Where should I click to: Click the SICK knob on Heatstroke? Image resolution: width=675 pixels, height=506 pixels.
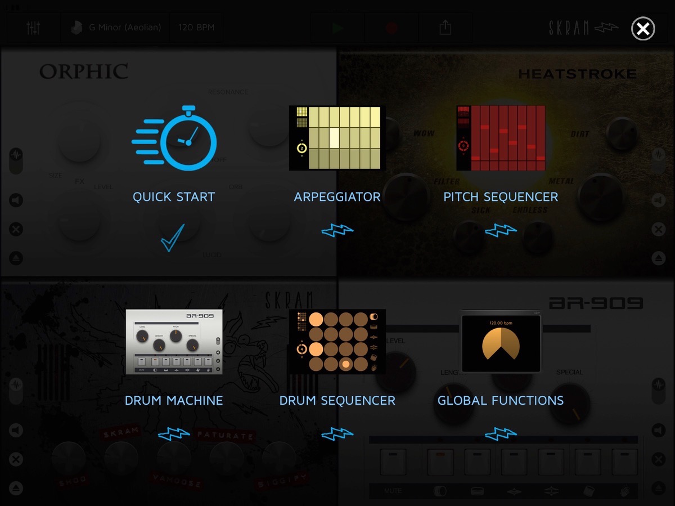click(x=470, y=237)
